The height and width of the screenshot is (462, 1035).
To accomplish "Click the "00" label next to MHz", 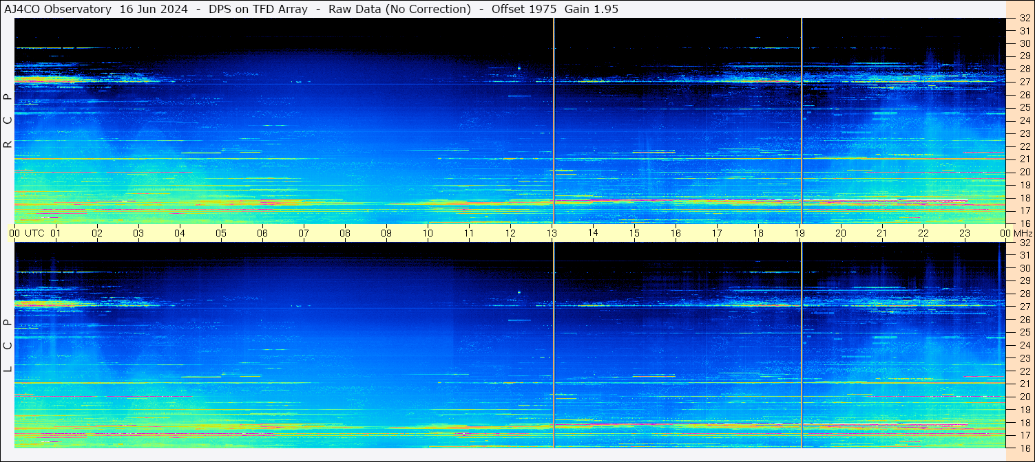I will click(1004, 233).
